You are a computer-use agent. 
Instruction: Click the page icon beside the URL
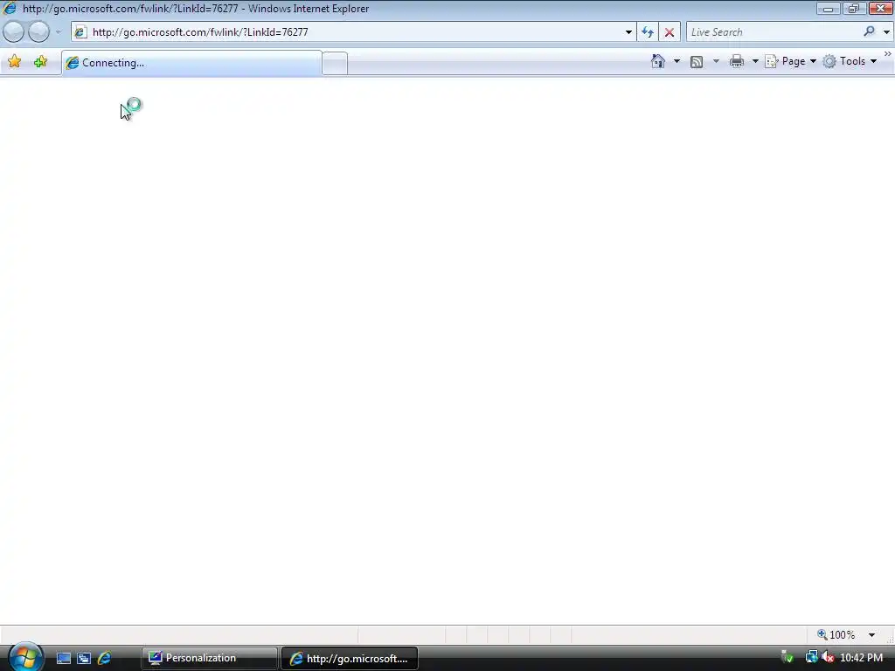[x=80, y=32]
